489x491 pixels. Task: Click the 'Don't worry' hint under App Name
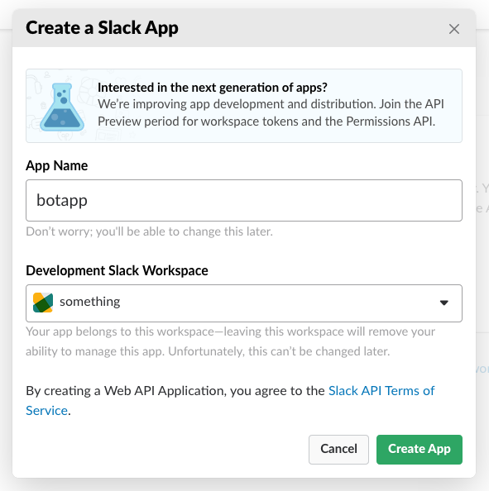click(149, 231)
